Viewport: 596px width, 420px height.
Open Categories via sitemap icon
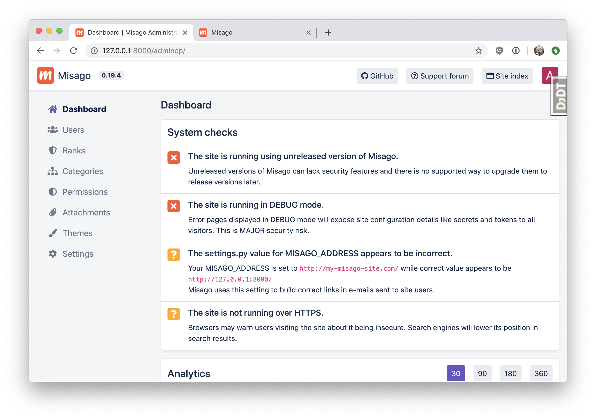coord(53,171)
